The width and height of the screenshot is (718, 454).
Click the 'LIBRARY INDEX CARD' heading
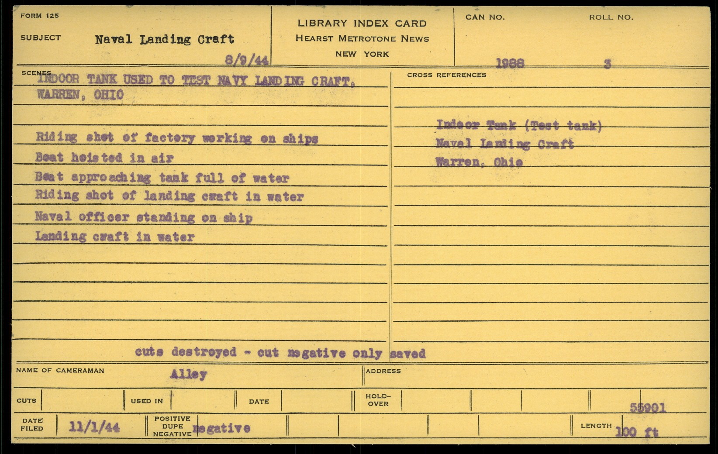click(362, 24)
